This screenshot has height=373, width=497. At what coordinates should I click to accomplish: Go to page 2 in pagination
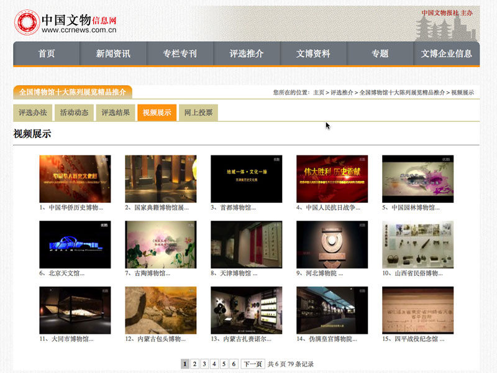pos(194,364)
